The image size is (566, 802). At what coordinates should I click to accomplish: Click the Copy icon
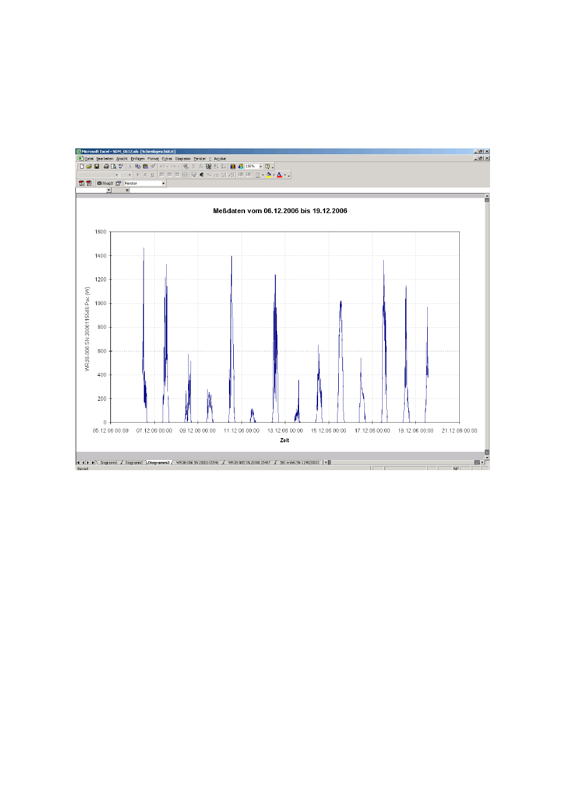(x=138, y=166)
